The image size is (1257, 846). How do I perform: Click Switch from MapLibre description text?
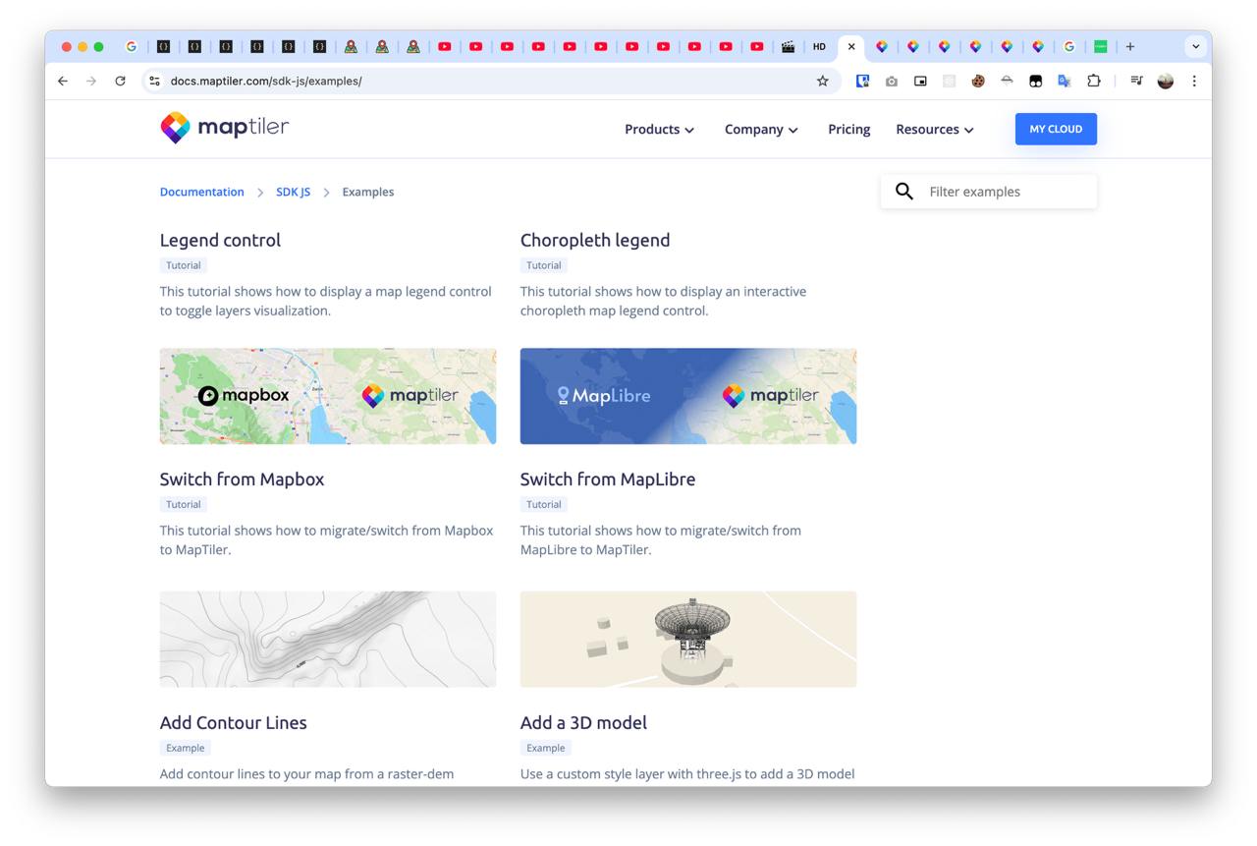(661, 539)
